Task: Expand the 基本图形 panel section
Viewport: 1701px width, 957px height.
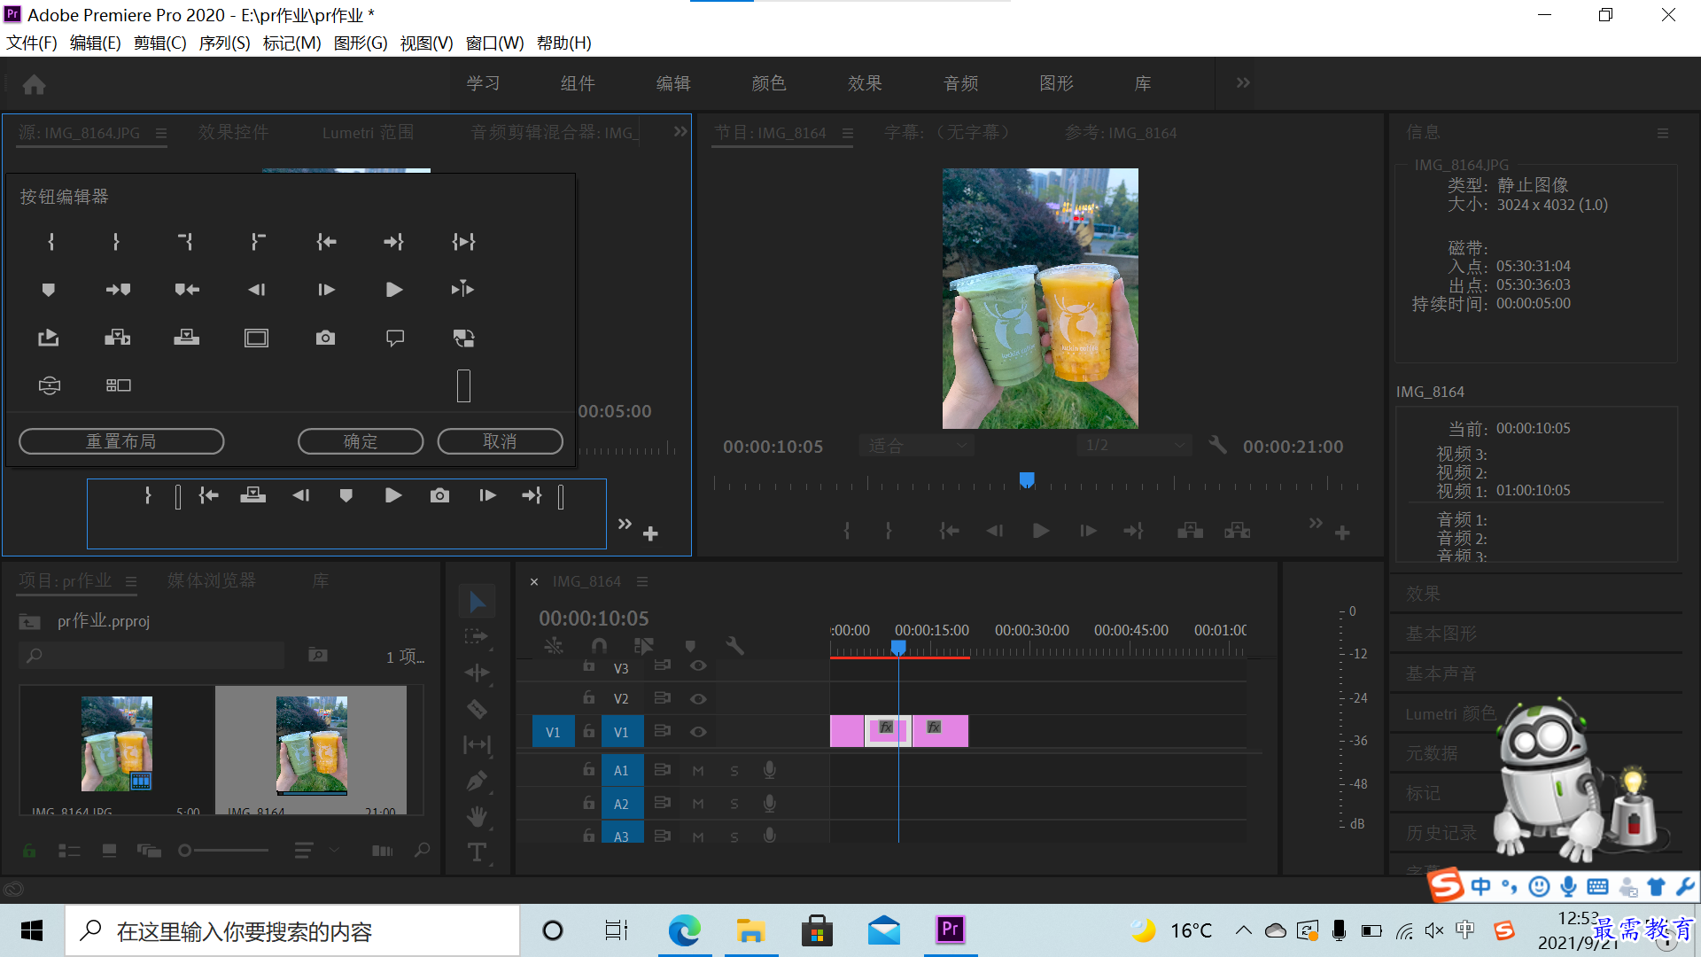Action: click(x=1438, y=632)
